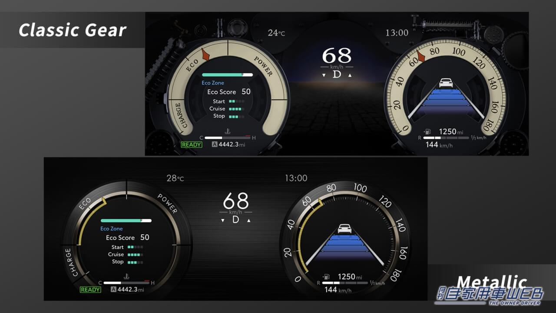Click the down arrow left of D in Classic Gear

coord(324,75)
